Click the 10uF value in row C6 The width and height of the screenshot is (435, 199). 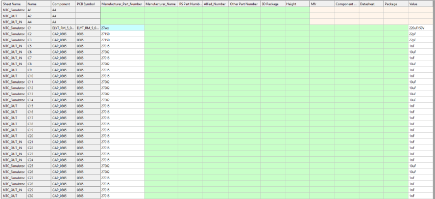421,52
